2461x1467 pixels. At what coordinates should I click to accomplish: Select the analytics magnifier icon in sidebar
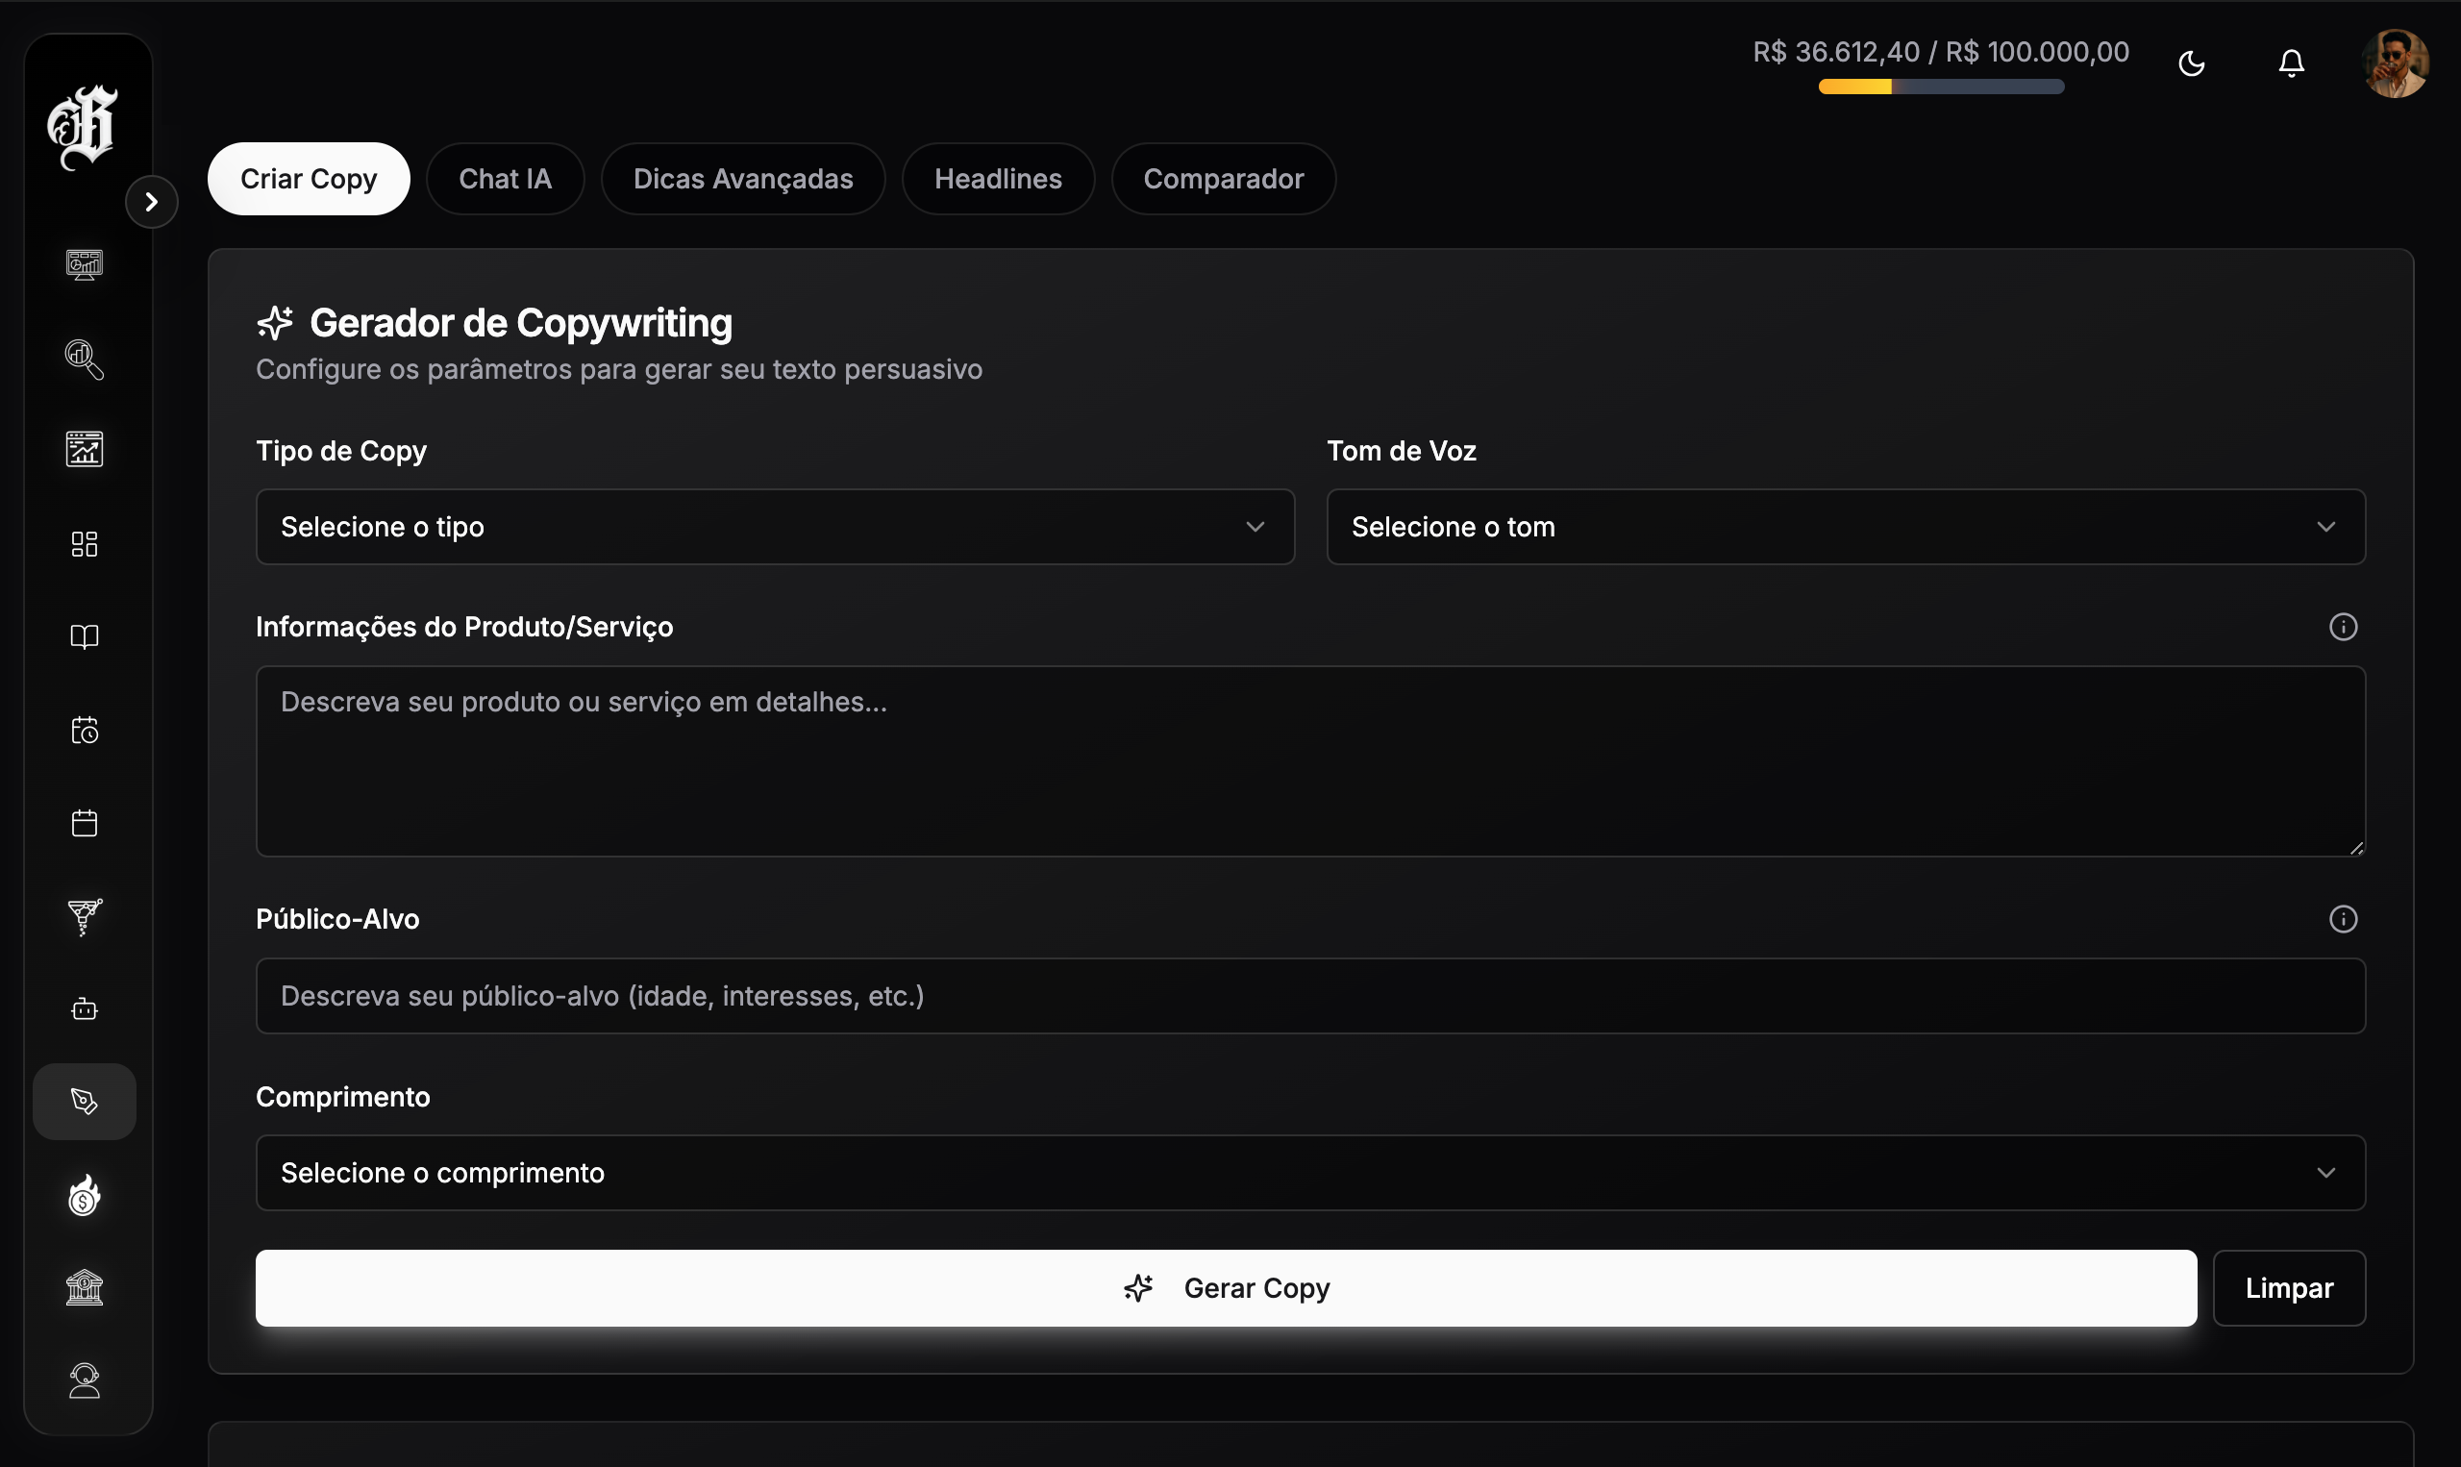(84, 360)
